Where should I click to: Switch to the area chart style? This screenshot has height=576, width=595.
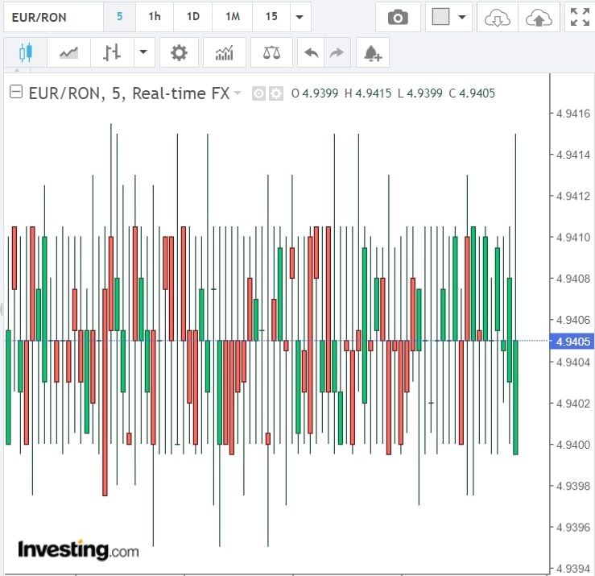69,53
